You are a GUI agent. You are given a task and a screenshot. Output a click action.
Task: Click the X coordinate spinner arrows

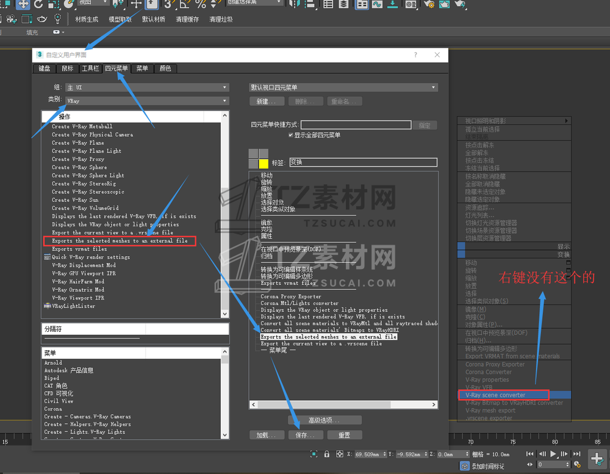[x=385, y=454]
